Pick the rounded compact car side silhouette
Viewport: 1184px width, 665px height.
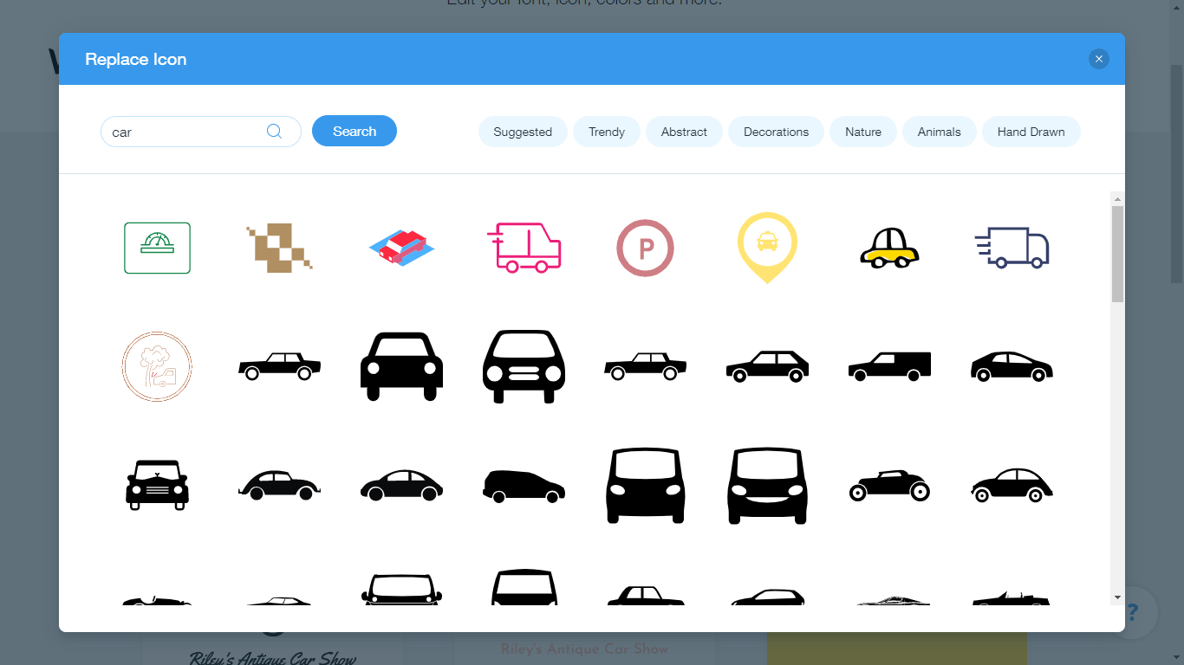(401, 485)
